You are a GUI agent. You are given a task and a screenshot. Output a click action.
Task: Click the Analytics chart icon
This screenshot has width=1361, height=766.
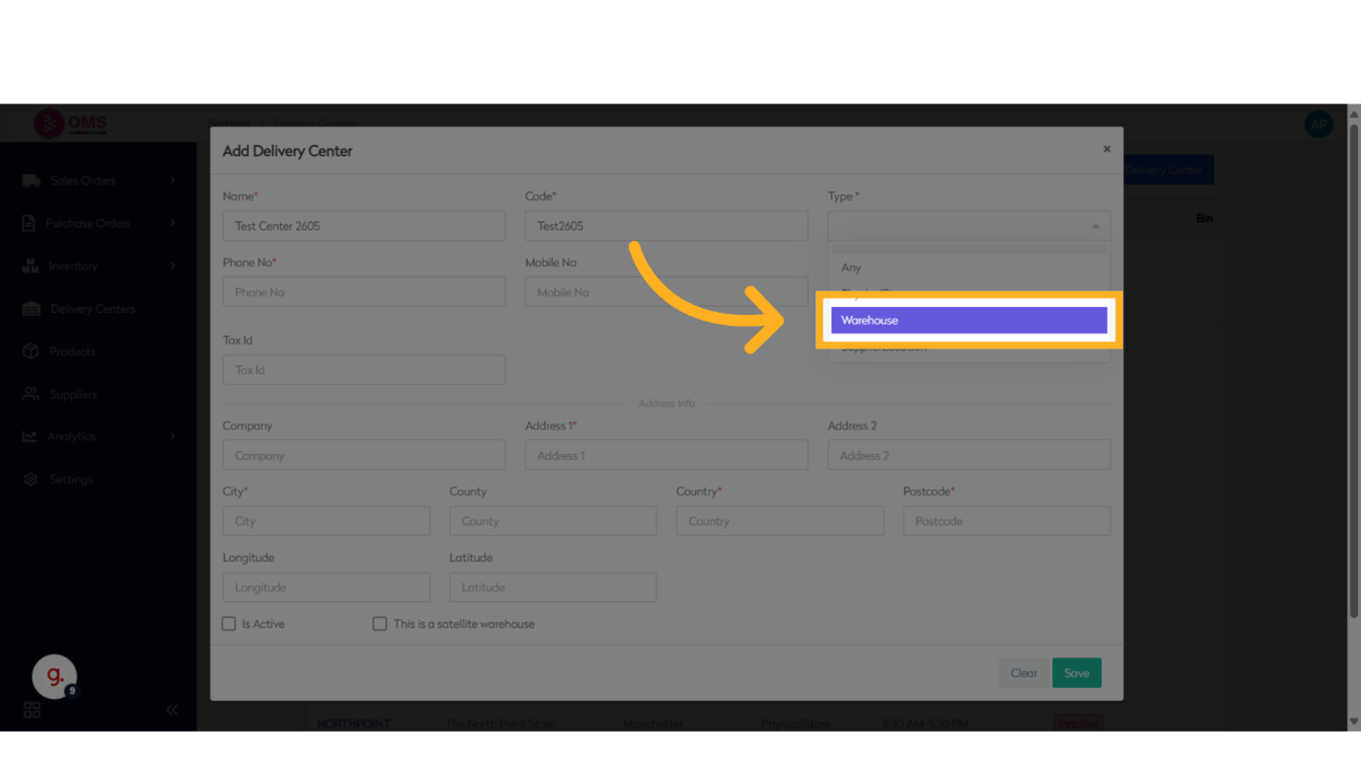(x=30, y=436)
